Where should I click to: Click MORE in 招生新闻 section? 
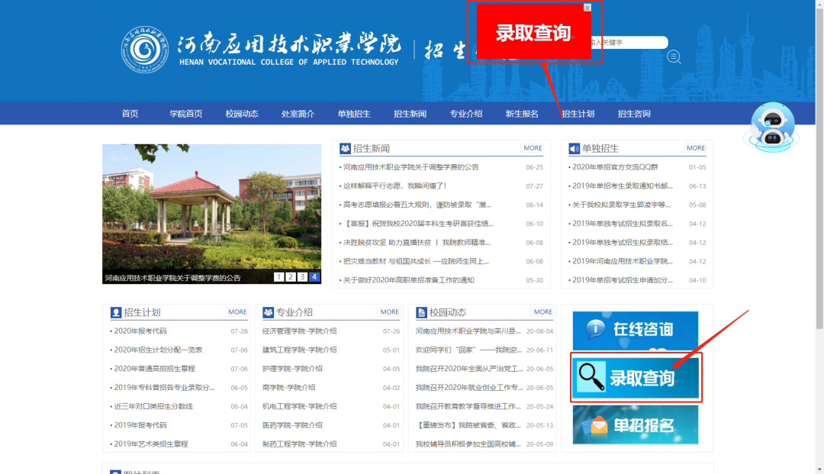pyautogui.click(x=533, y=148)
